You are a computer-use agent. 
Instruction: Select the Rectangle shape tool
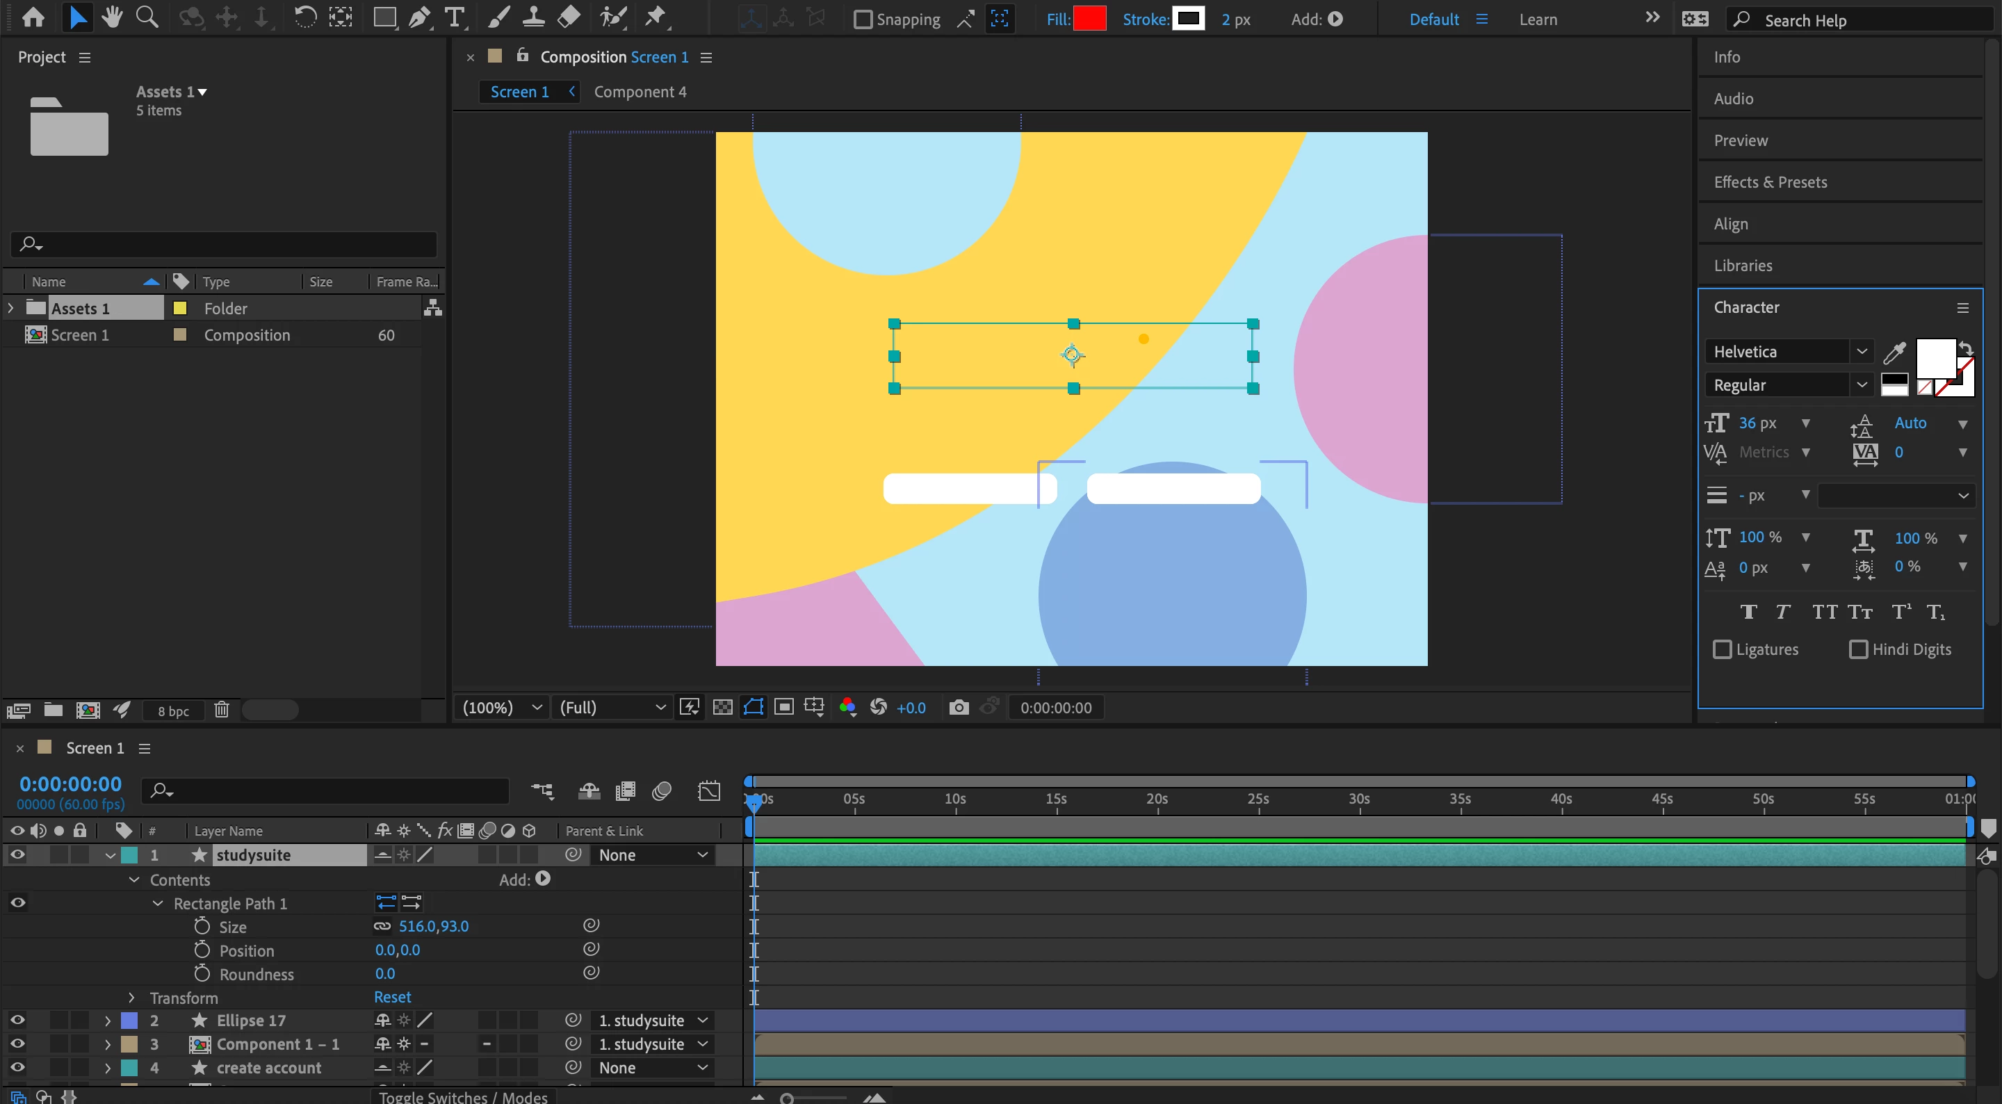click(x=384, y=17)
